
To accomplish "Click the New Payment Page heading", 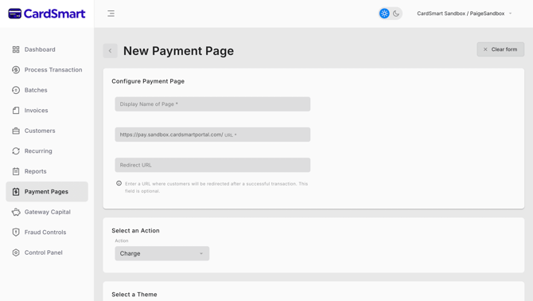I will pos(178,51).
